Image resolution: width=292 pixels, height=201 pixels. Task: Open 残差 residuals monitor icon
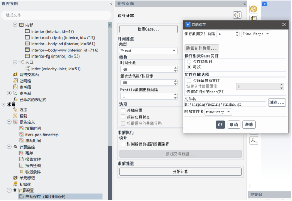tap(21, 153)
